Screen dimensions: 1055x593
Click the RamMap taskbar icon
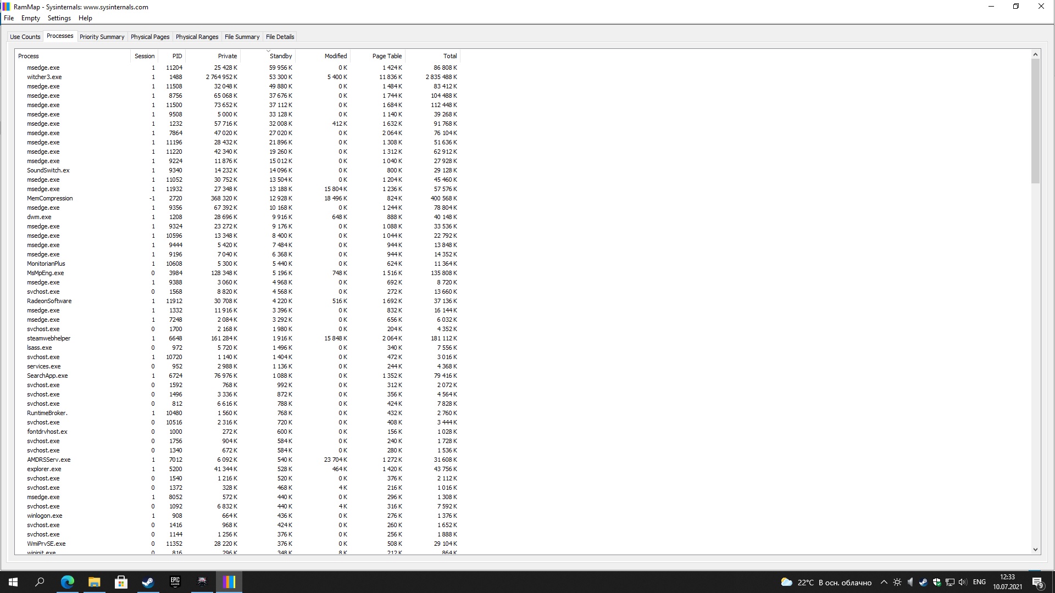[x=229, y=582]
